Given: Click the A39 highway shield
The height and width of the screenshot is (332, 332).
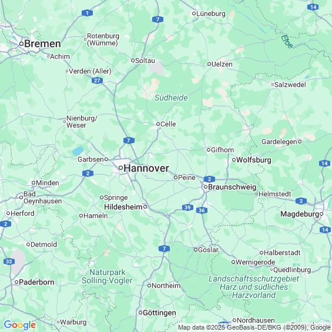Looking at the screenshot, I should coord(187,207).
